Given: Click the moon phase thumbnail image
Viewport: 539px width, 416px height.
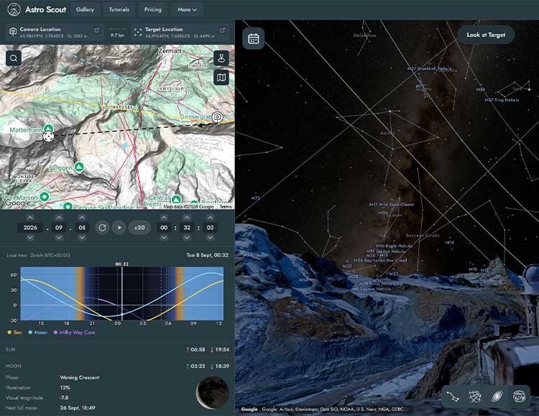Looking at the screenshot, I should [213, 393].
